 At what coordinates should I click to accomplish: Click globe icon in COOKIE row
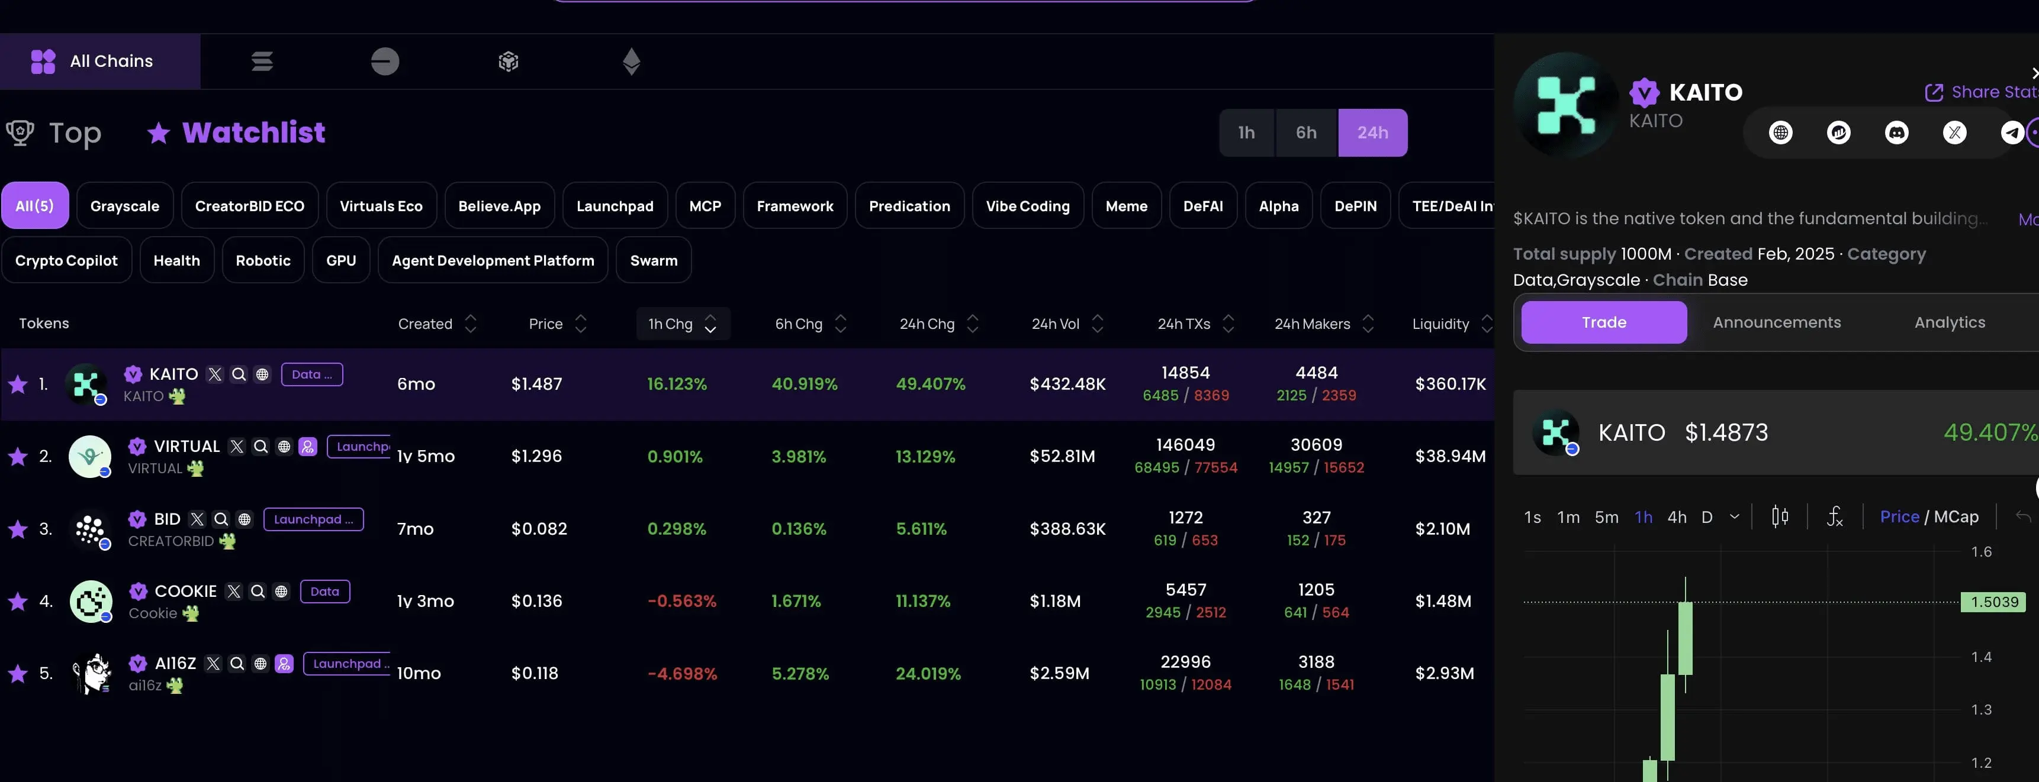click(281, 591)
